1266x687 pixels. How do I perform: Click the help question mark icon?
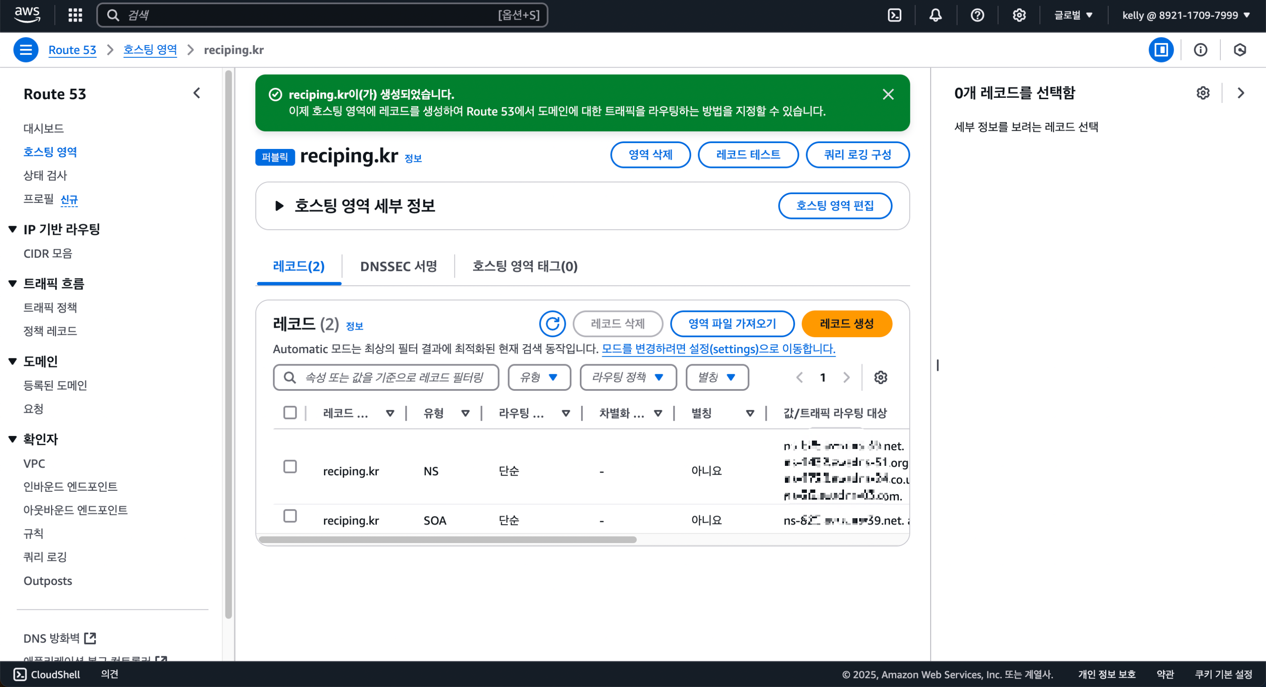(x=977, y=15)
